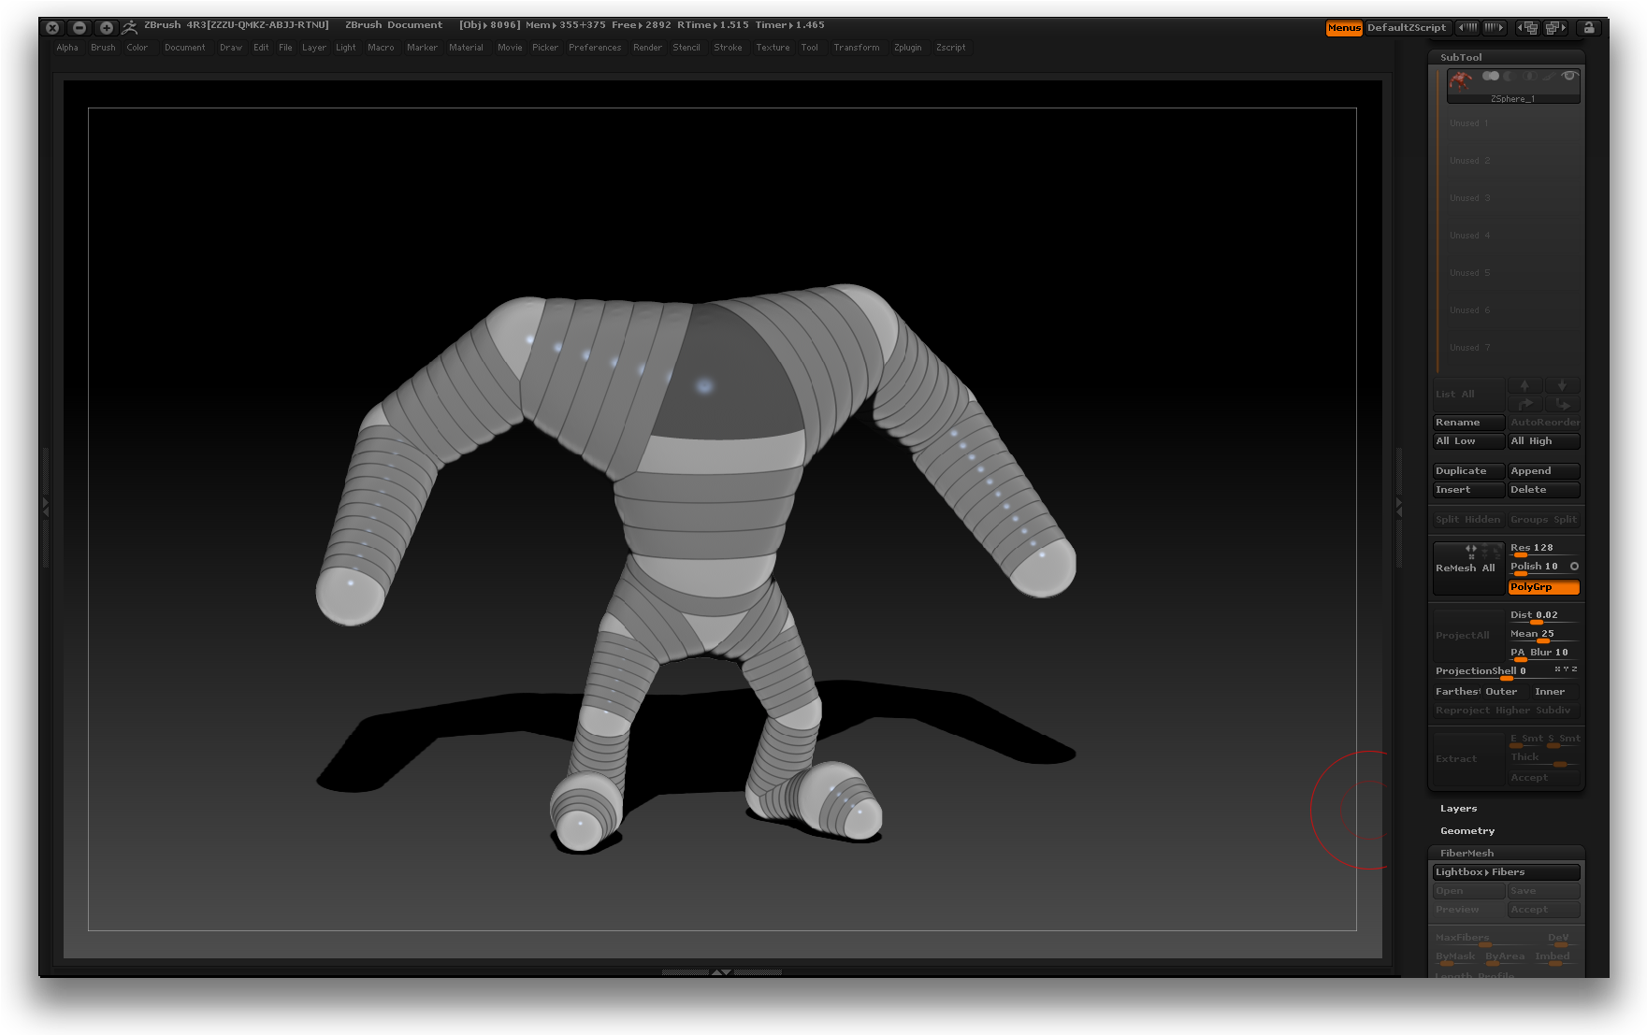The width and height of the screenshot is (1647, 1035).
Task: Collapse the FiberMesh sub-palette header
Action: coord(1466,854)
